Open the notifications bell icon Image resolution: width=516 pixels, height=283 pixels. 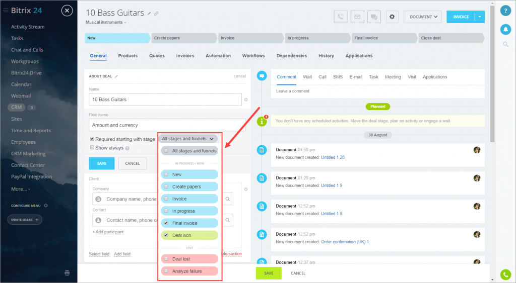tap(505, 30)
